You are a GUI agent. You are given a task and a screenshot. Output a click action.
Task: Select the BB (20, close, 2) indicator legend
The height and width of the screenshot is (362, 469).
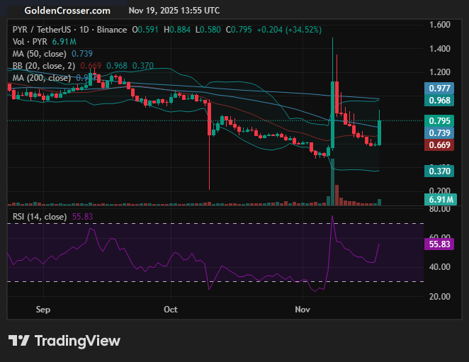click(44, 66)
